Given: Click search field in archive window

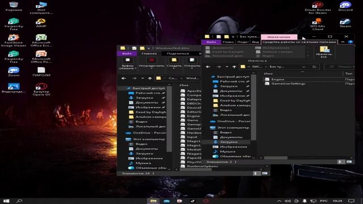Looking at the screenshot, I should point(339,67).
